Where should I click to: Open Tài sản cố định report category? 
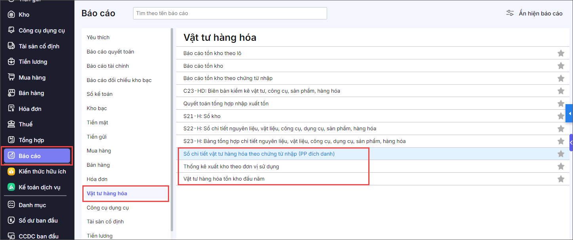pos(105,221)
